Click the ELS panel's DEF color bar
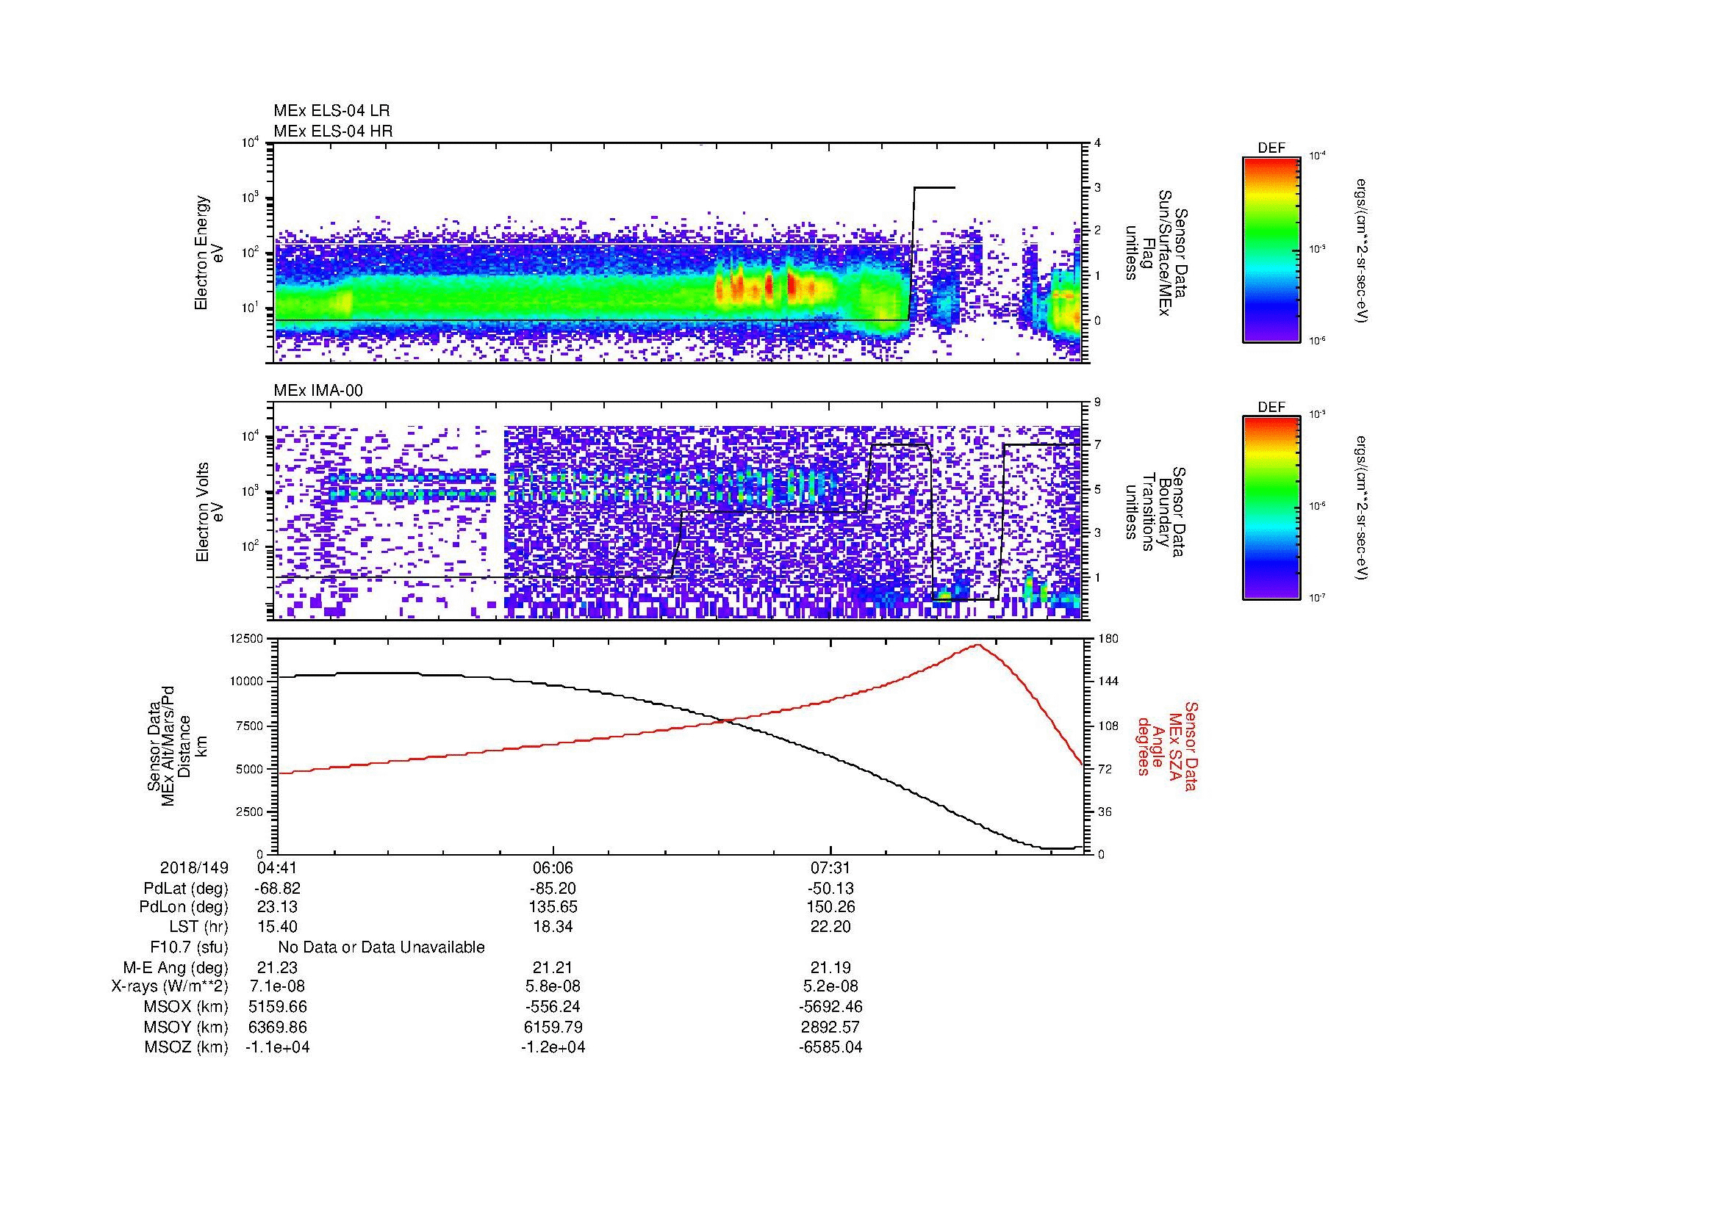This screenshot has height=1214, width=1719. pyautogui.click(x=1271, y=249)
